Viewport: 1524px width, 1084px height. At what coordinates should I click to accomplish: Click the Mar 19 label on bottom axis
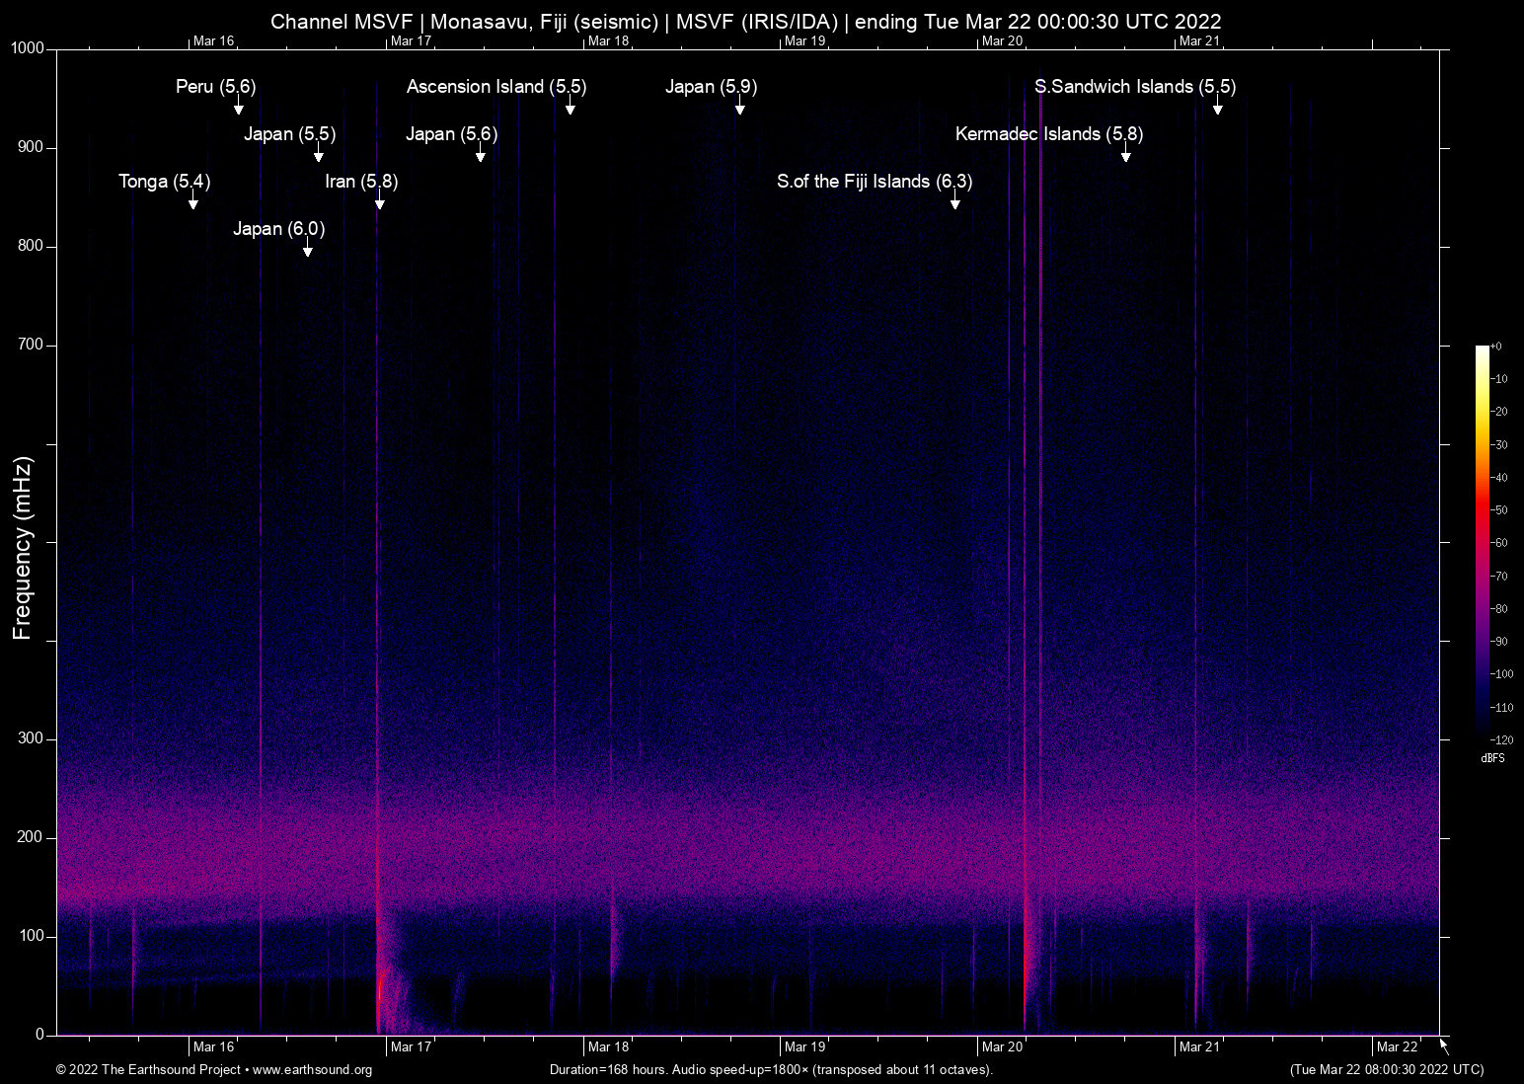[804, 1047]
